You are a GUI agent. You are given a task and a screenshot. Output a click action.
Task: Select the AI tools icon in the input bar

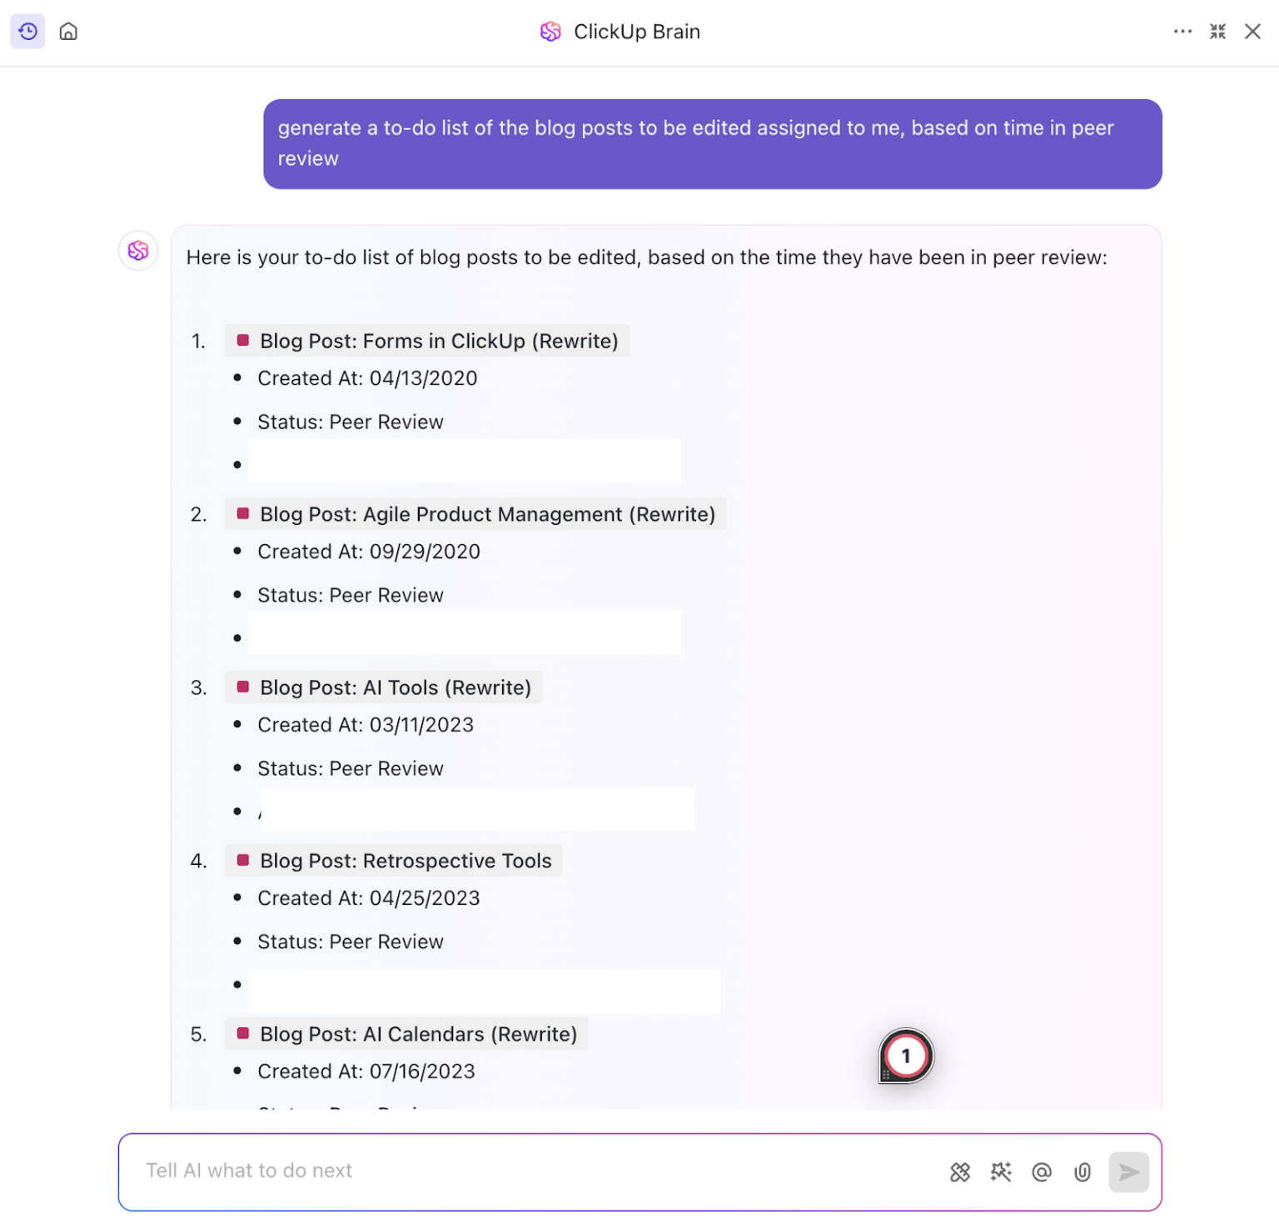[959, 1172]
